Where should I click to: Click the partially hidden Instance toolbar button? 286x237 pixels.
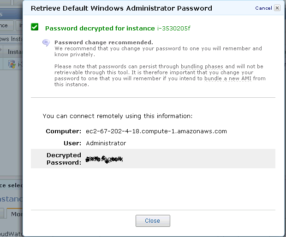tap(20, 26)
